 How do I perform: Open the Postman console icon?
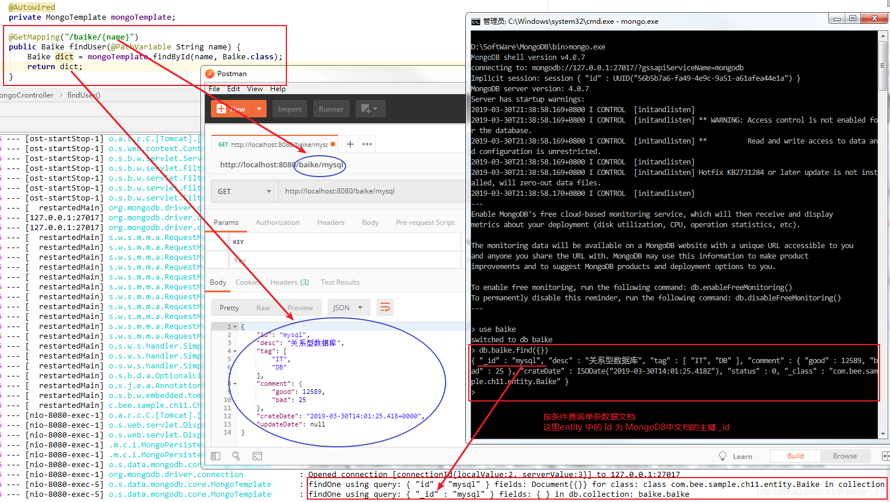257,456
